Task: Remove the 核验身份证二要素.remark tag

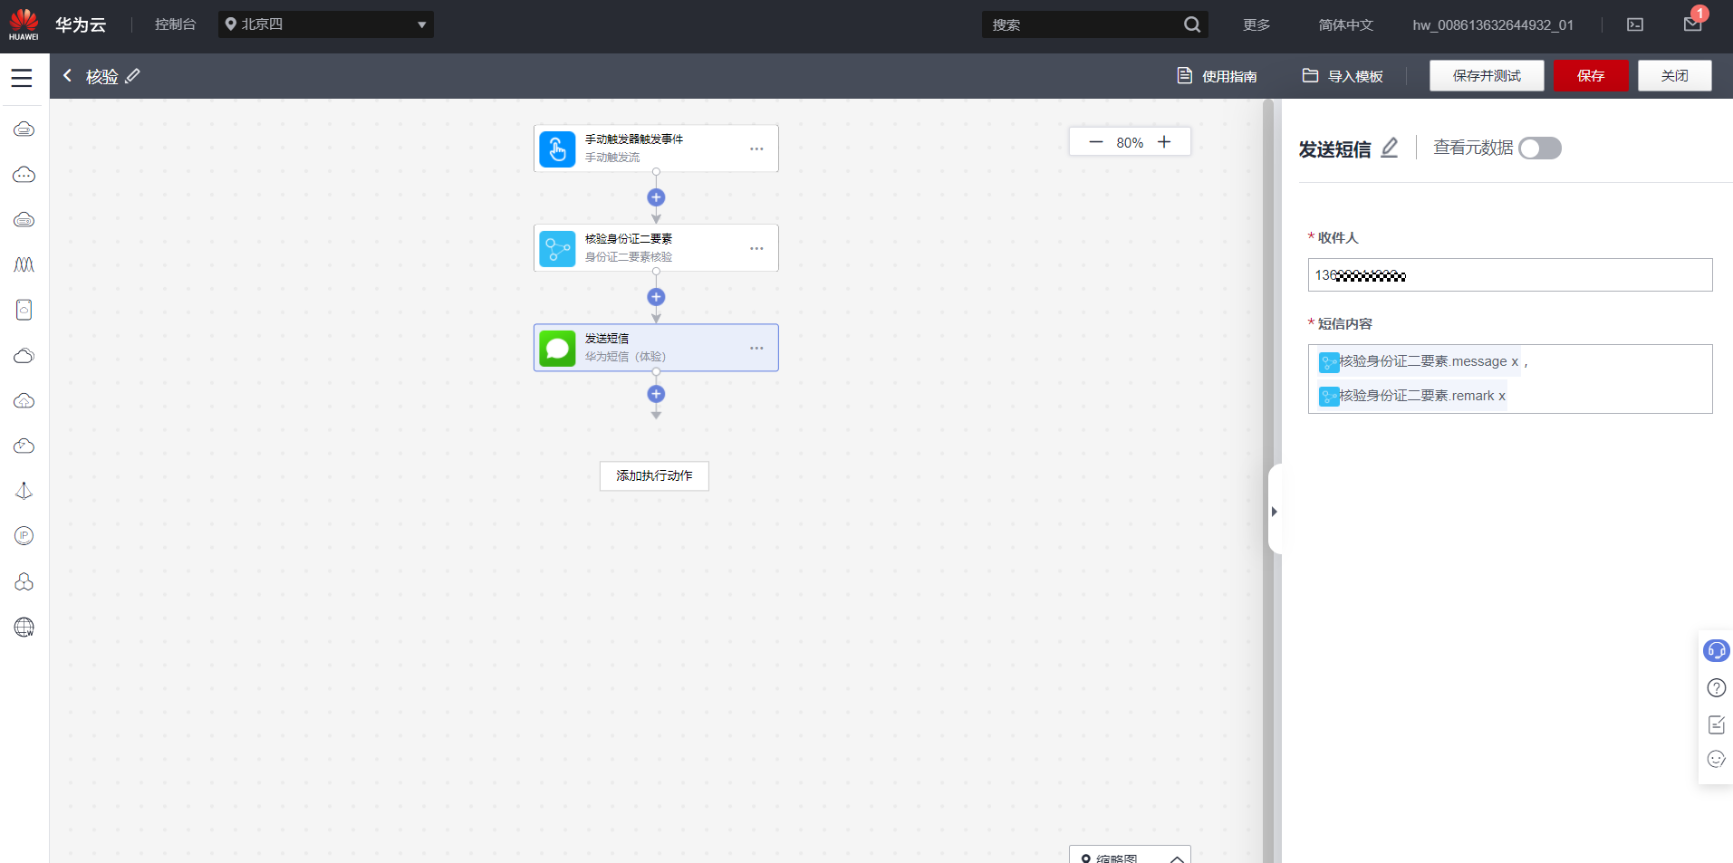Action: [x=1502, y=396]
